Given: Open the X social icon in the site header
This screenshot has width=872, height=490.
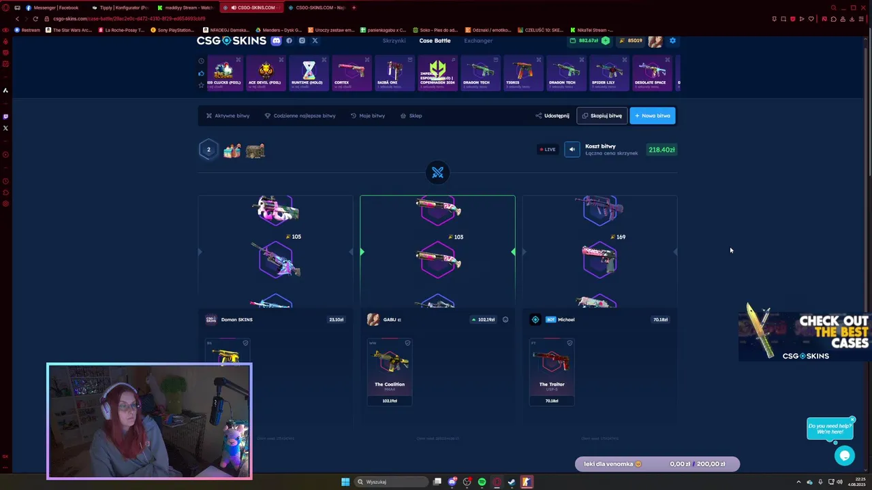Looking at the screenshot, I should [315, 41].
